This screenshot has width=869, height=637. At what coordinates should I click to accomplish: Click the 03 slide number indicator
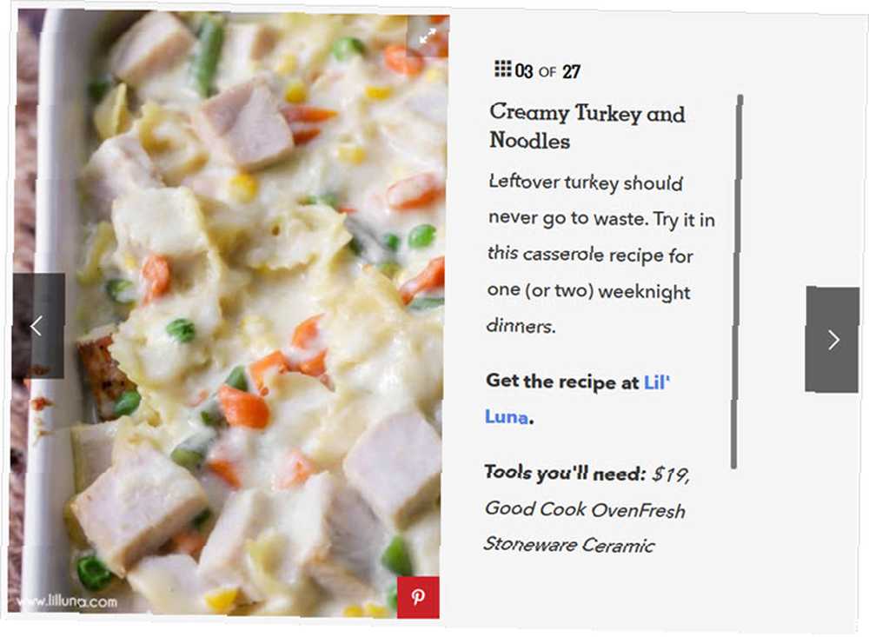(524, 71)
